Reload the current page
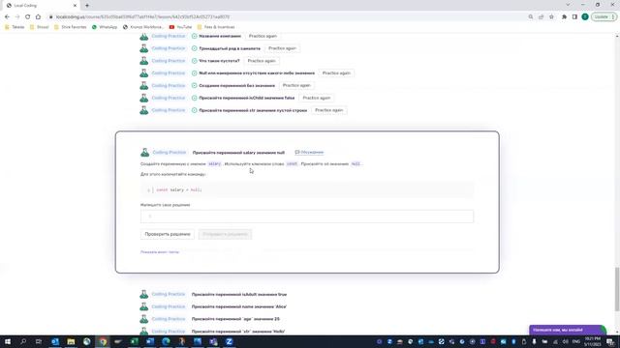Image resolution: width=620 pixels, height=348 pixels. pos(28,17)
